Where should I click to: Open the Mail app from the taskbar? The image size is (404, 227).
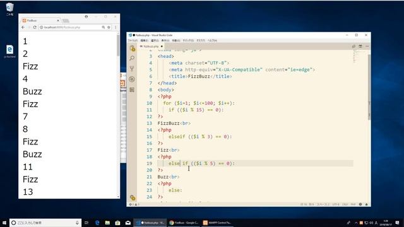[x=128, y=223]
